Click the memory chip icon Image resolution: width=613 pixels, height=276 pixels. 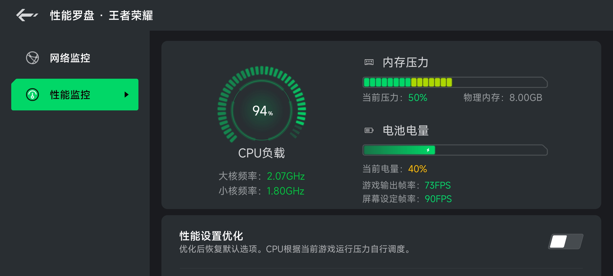click(x=369, y=62)
